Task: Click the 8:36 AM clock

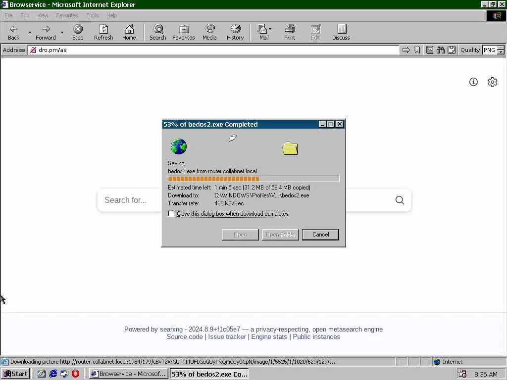Action: point(486,374)
